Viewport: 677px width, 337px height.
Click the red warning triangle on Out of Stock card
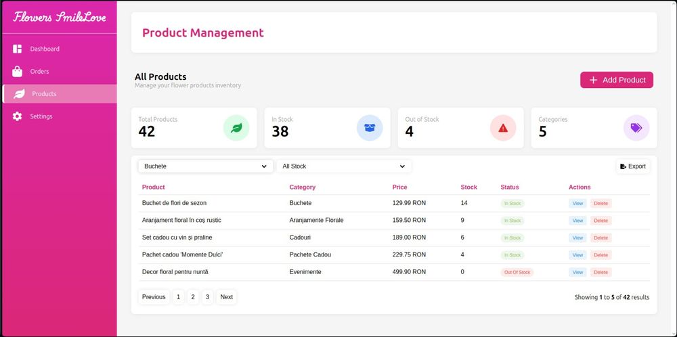pyautogui.click(x=503, y=128)
